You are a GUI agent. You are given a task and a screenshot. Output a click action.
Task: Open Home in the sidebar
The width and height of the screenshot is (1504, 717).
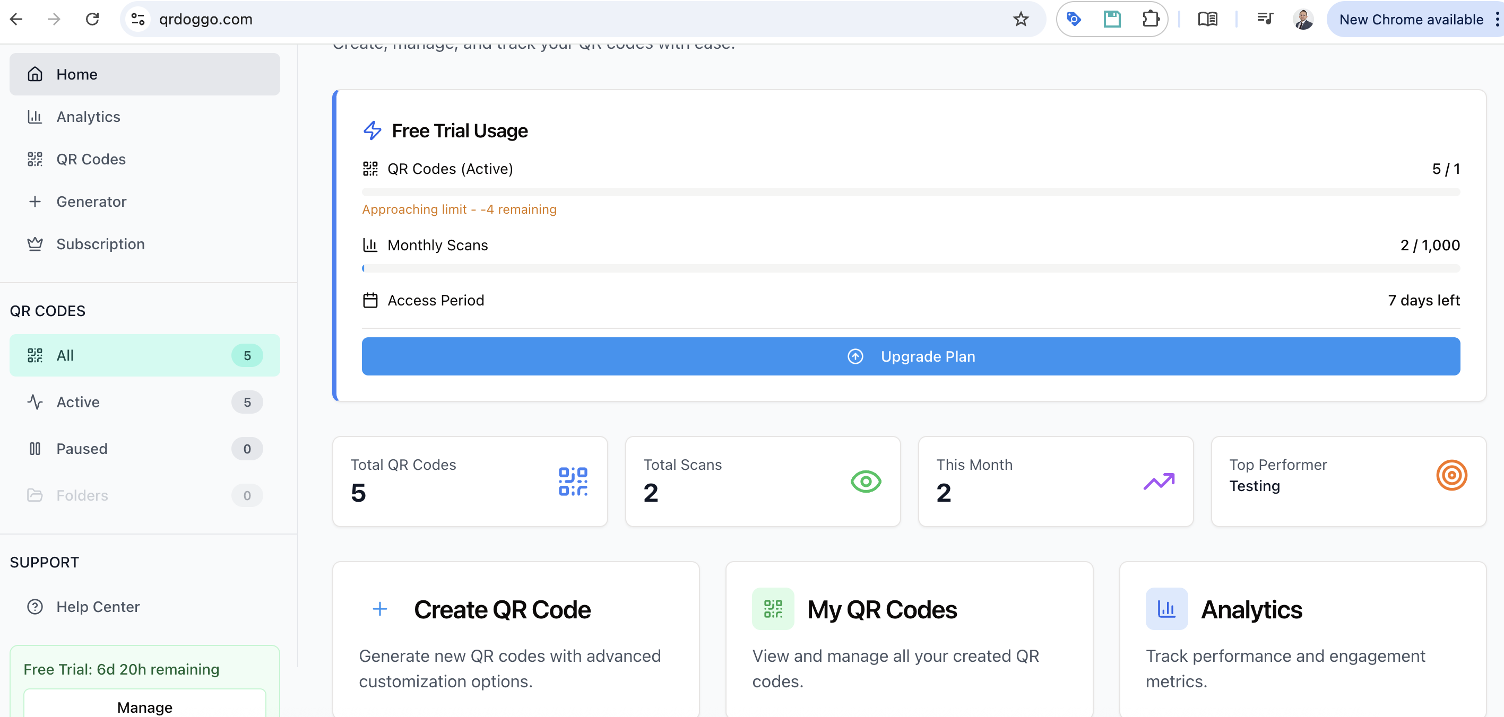pos(145,74)
